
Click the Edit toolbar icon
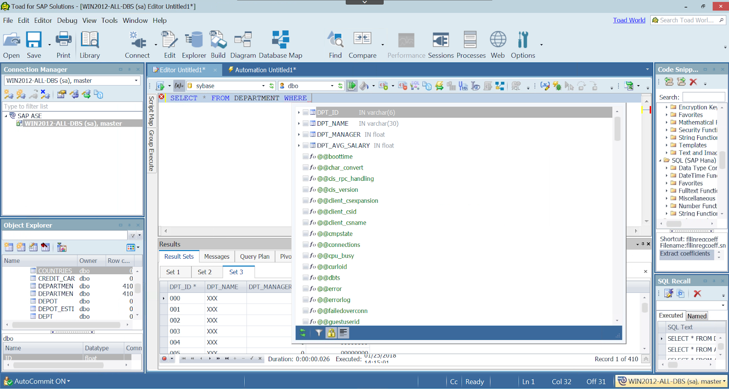point(169,45)
